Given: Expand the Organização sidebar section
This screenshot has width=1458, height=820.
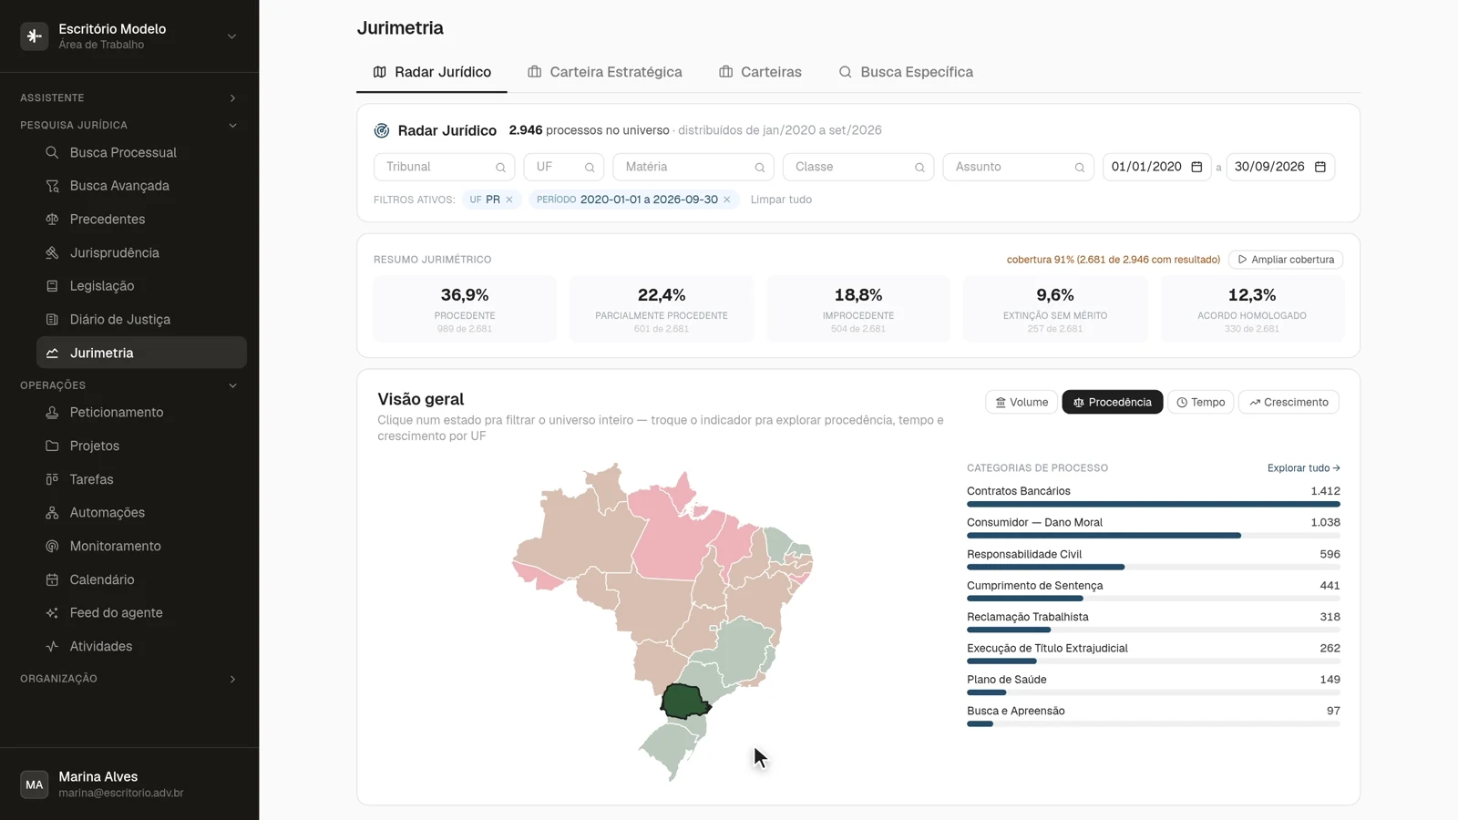Looking at the screenshot, I should 129,679.
